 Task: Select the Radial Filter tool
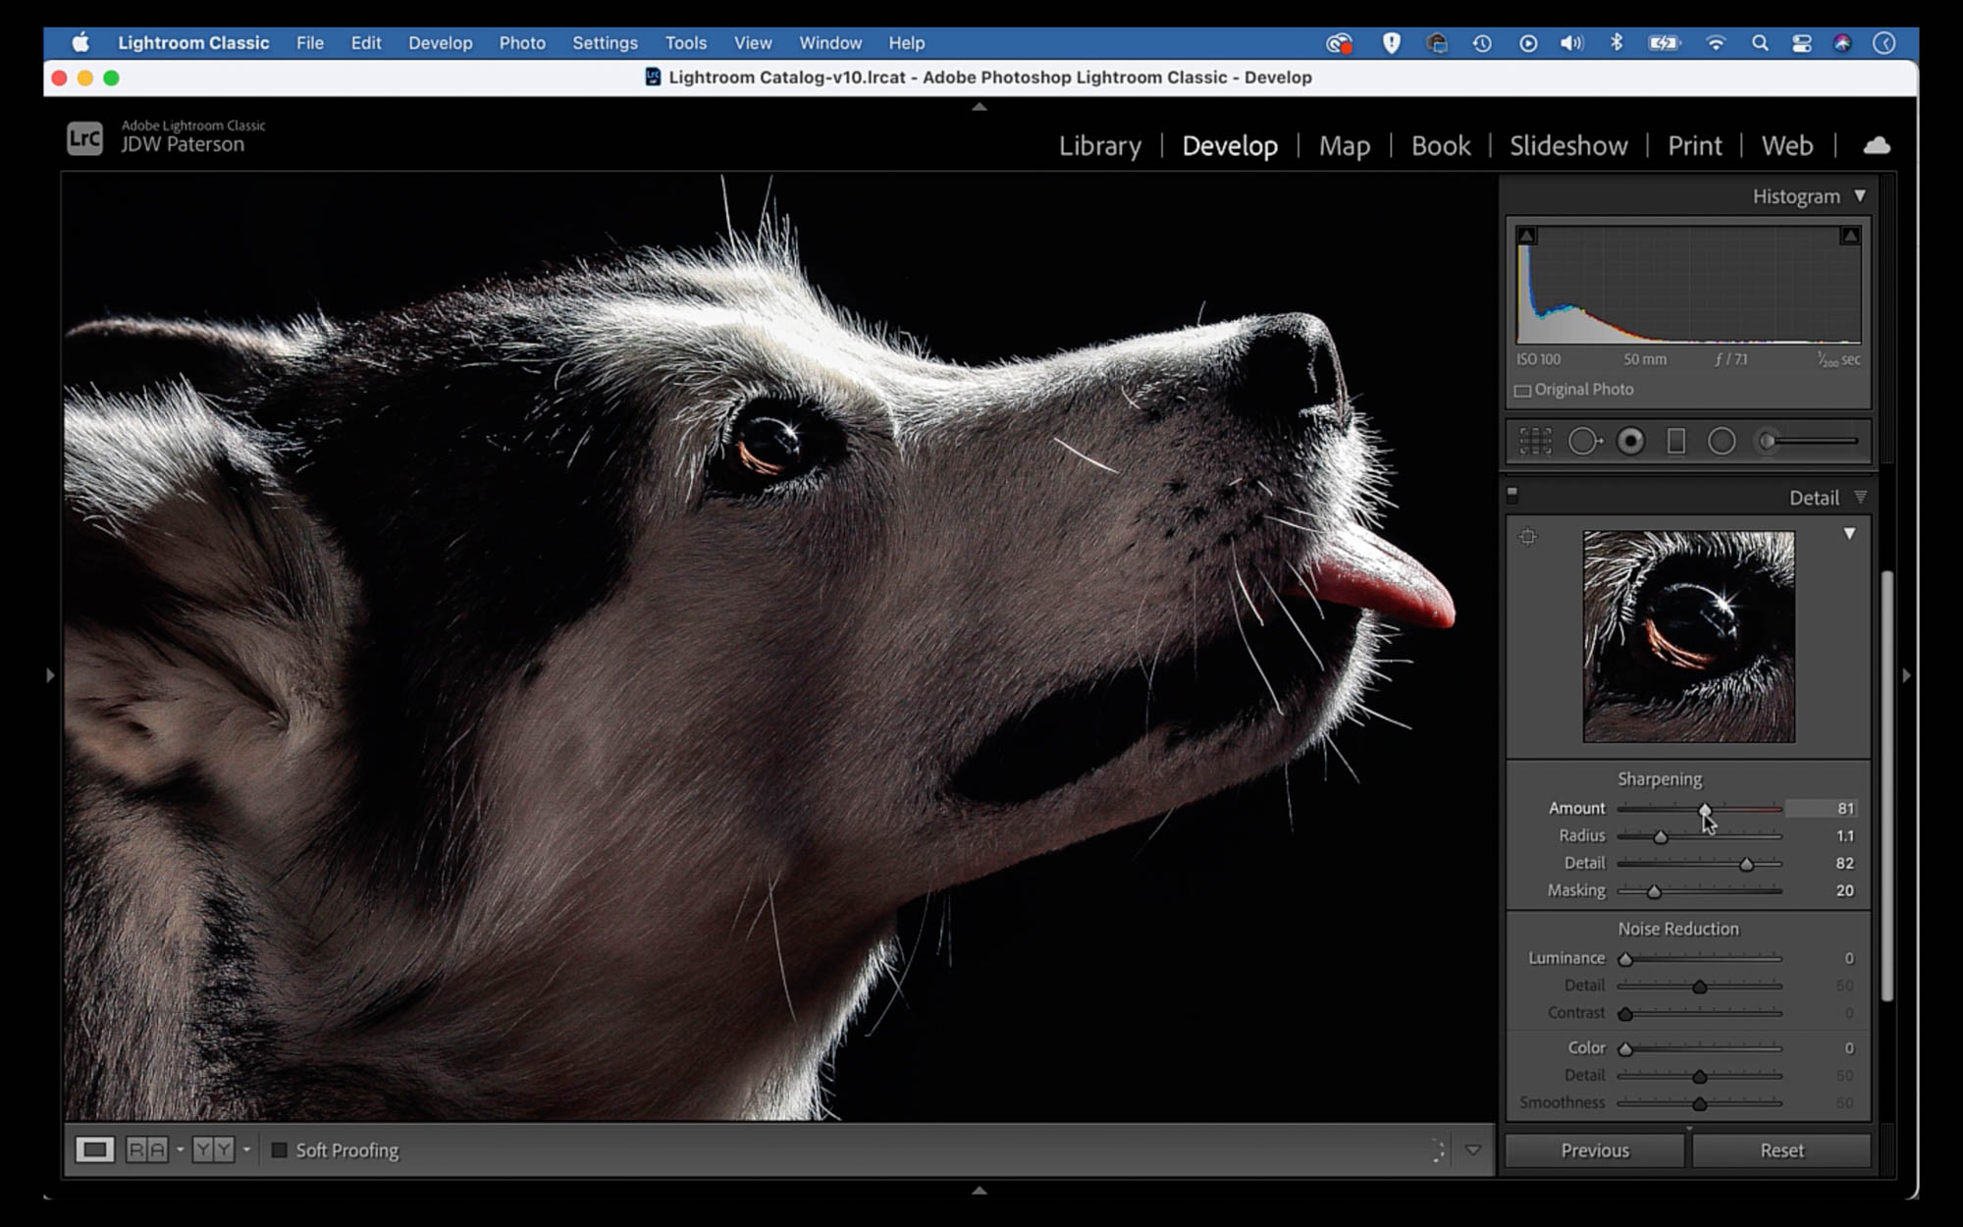click(1723, 441)
